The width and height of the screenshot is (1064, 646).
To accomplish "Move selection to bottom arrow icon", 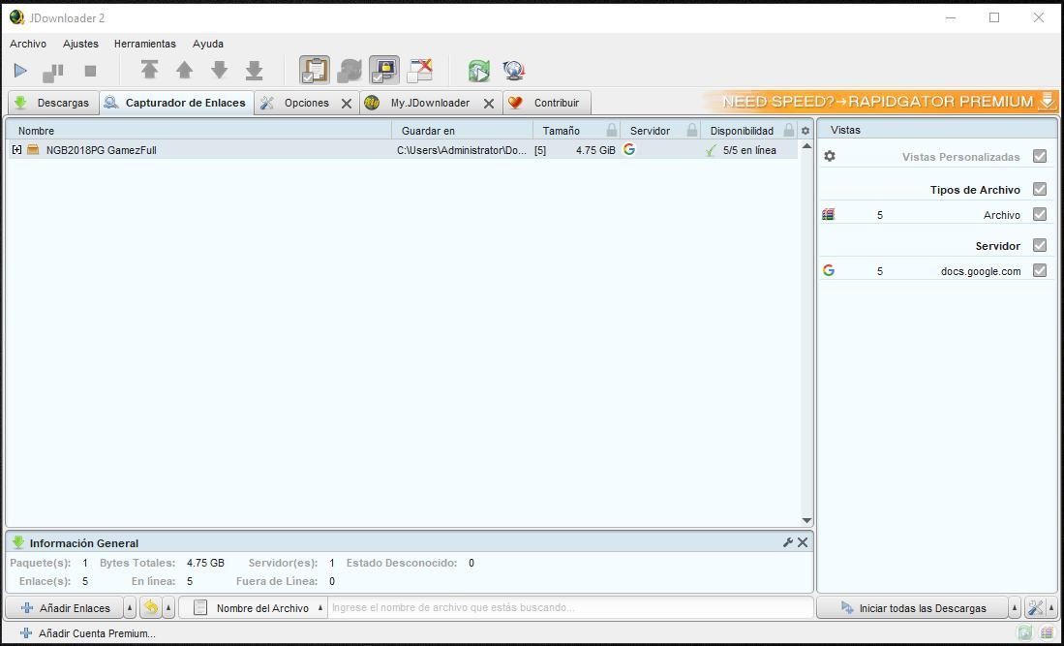I will coord(255,70).
